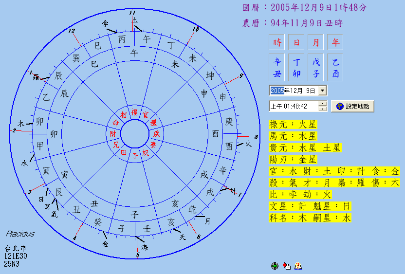Click the red 福 house label in center ring
This screenshot has height=274, width=405.
[134, 112]
